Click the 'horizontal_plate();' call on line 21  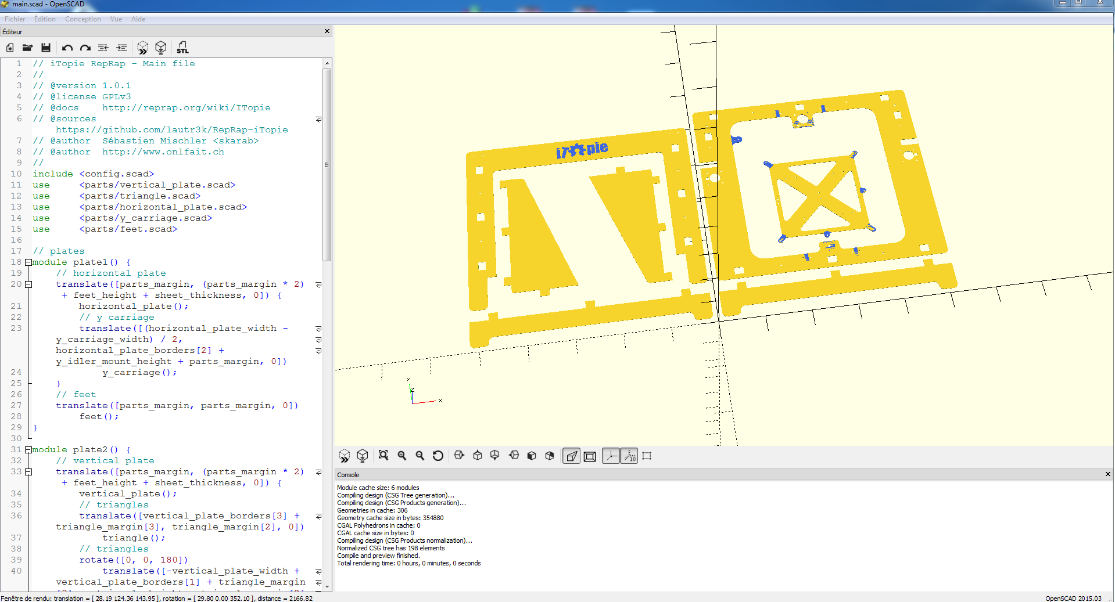coord(134,307)
